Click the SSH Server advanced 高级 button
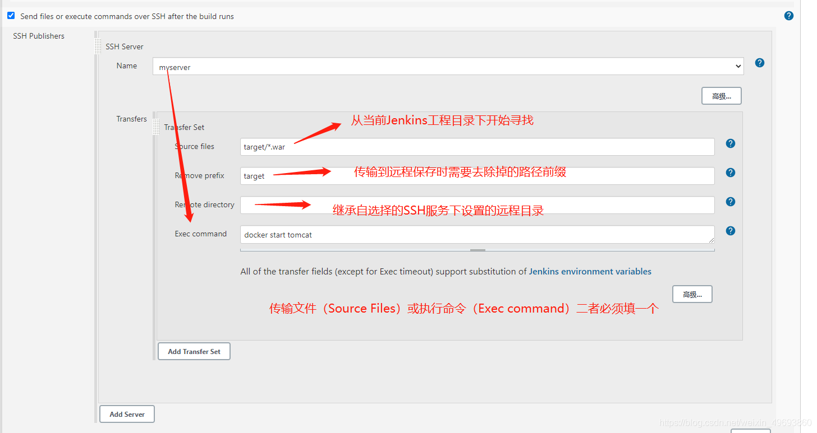This screenshot has width=817, height=433. tap(721, 96)
